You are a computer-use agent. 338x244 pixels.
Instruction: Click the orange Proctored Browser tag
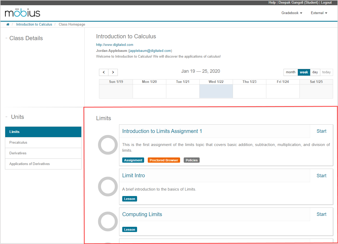(164, 160)
